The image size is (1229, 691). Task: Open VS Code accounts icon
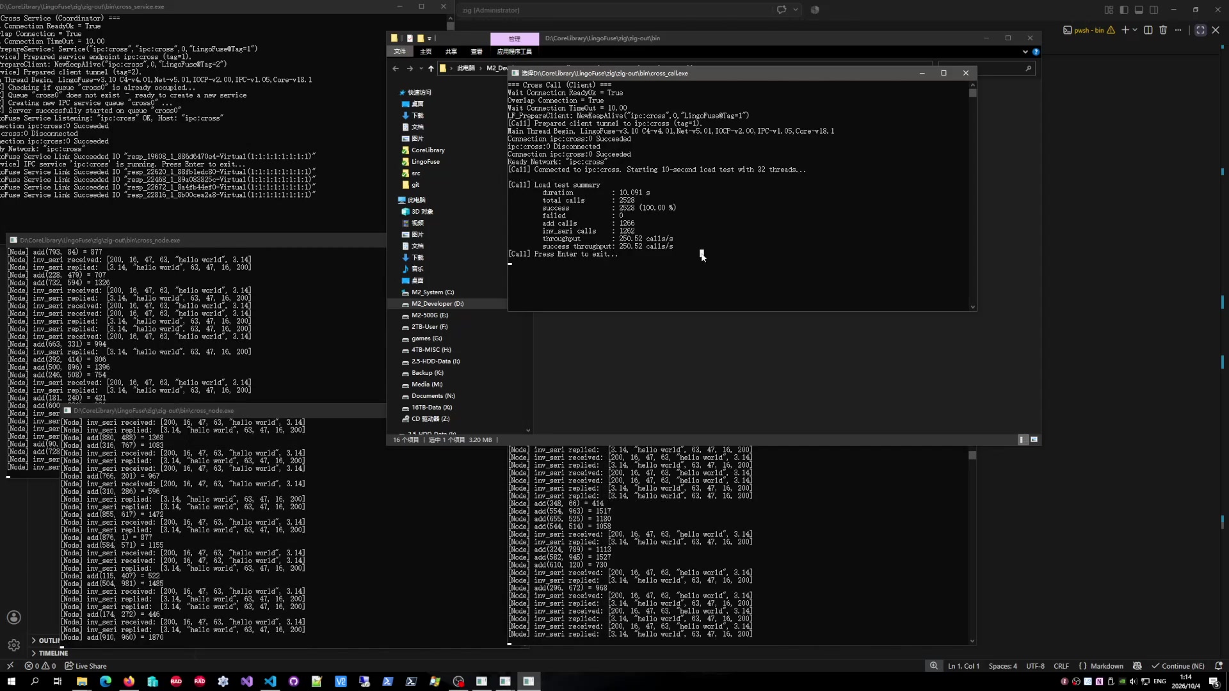pos(14,617)
